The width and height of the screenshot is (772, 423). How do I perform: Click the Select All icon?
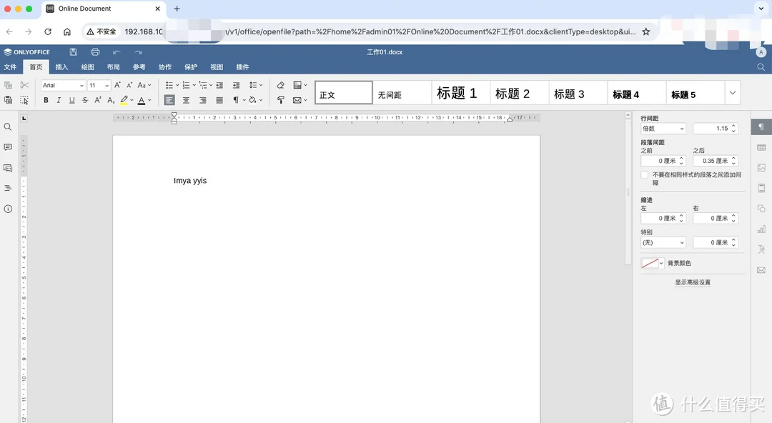pyautogui.click(x=24, y=100)
